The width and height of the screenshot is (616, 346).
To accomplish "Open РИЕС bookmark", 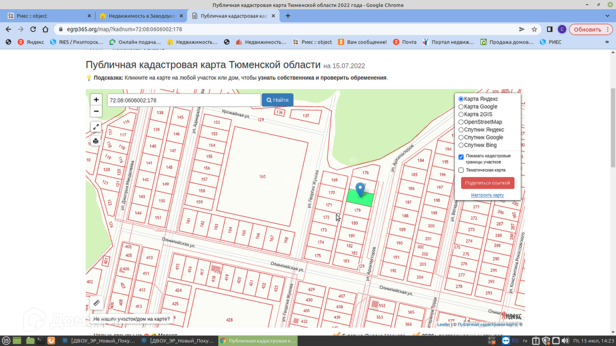I will pyautogui.click(x=551, y=42).
